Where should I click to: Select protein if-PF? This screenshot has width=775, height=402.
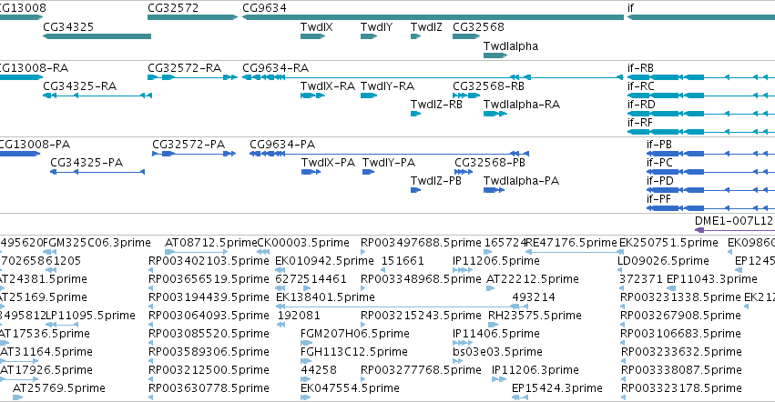658,199
